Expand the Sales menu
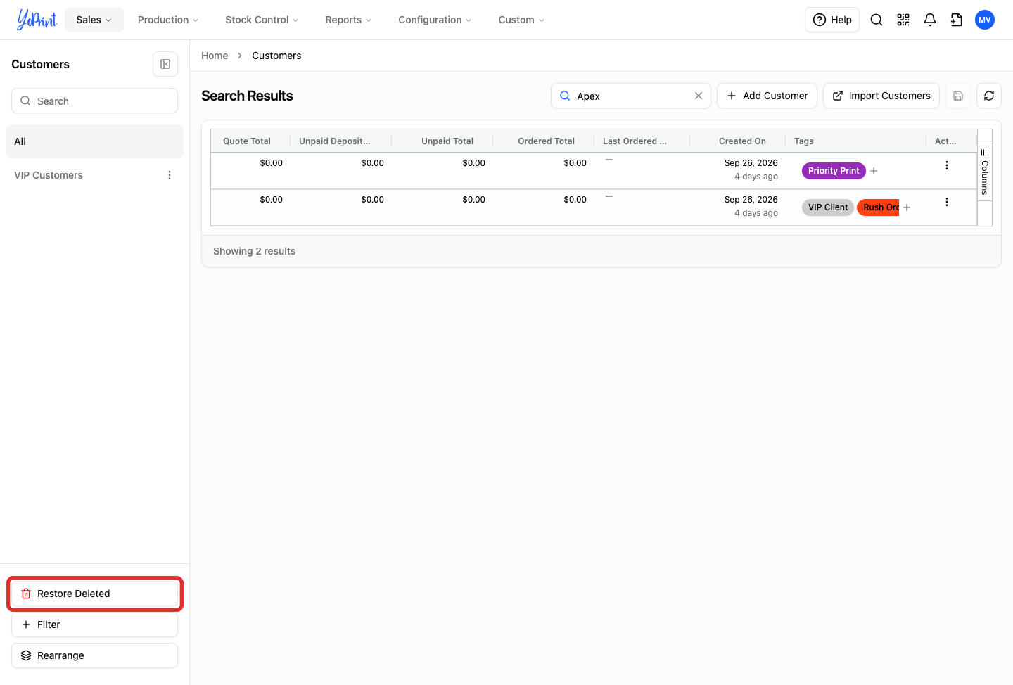 pos(94,20)
